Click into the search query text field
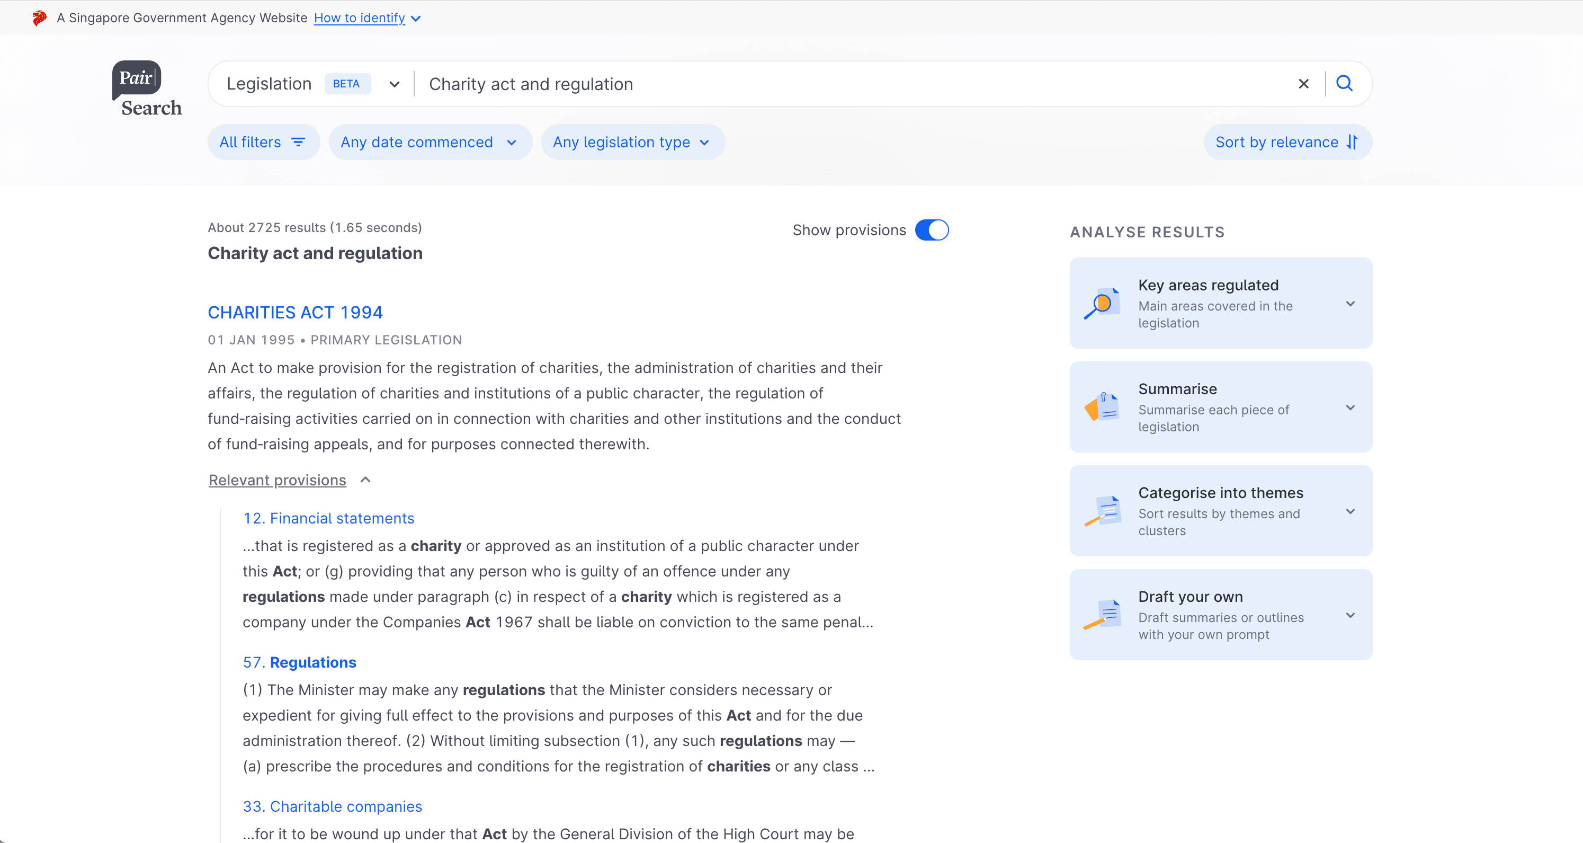This screenshot has height=843, width=1583. (x=848, y=84)
